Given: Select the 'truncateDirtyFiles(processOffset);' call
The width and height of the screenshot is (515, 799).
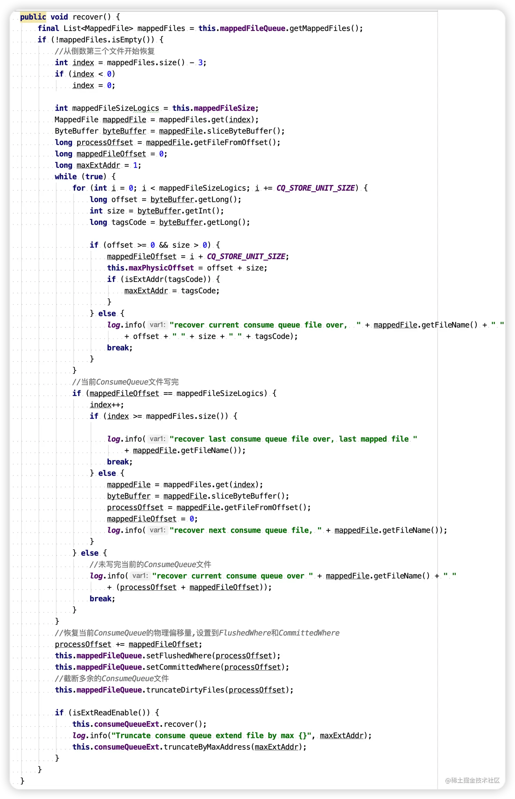Looking at the screenshot, I should [220, 690].
